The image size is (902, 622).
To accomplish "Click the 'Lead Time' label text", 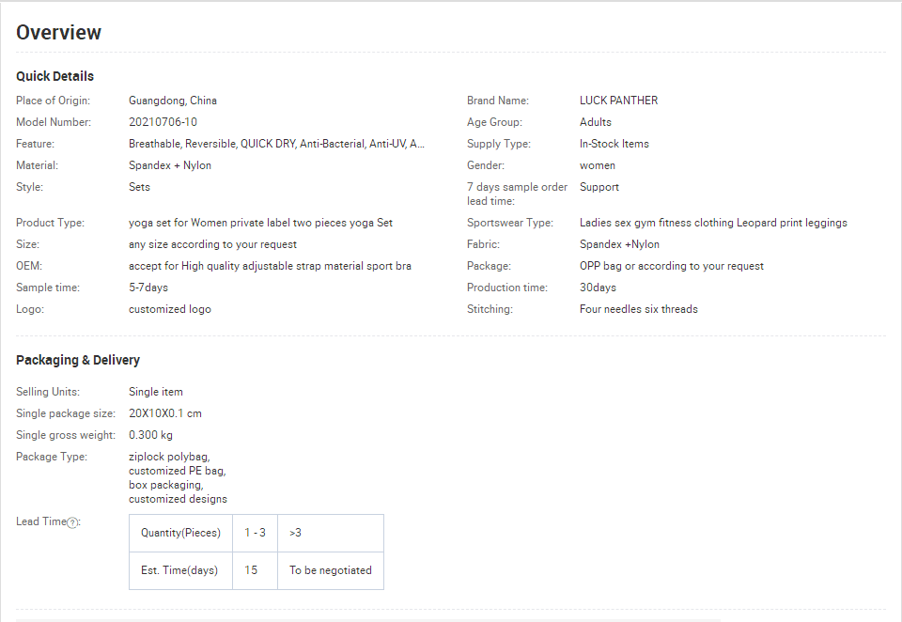I will [x=40, y=521].
